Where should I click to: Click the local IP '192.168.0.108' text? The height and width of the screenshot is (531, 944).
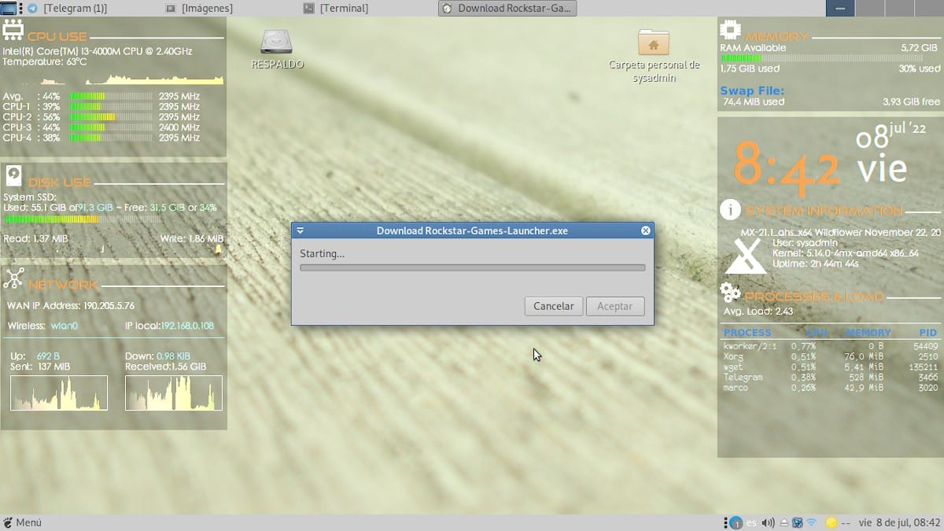click(x=187, y=326)
